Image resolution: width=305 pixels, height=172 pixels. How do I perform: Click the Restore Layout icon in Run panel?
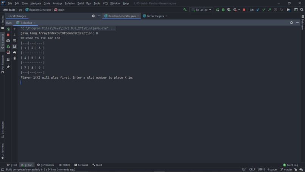8,60
